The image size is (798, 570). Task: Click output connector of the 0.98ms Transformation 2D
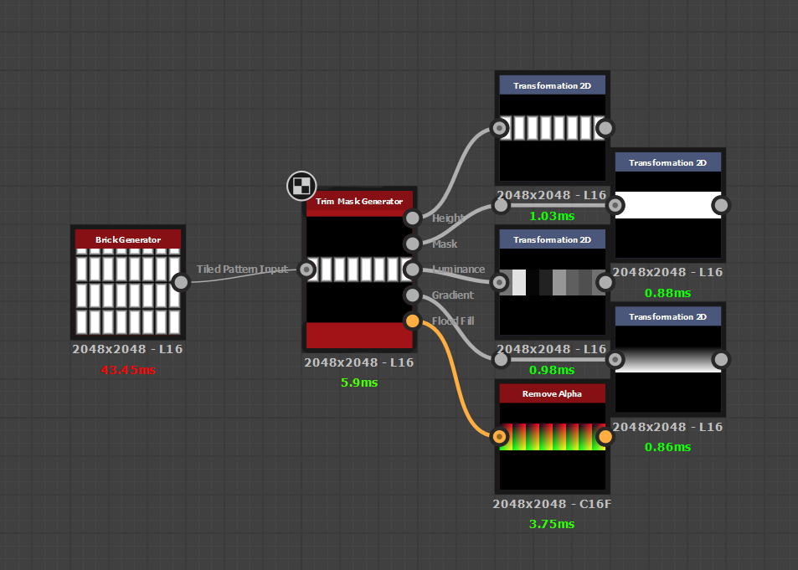click(605, 282)
